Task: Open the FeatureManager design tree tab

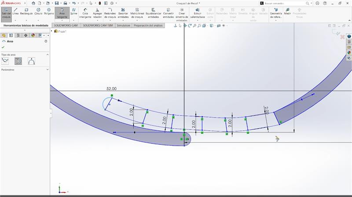Action: click(4, 36)
